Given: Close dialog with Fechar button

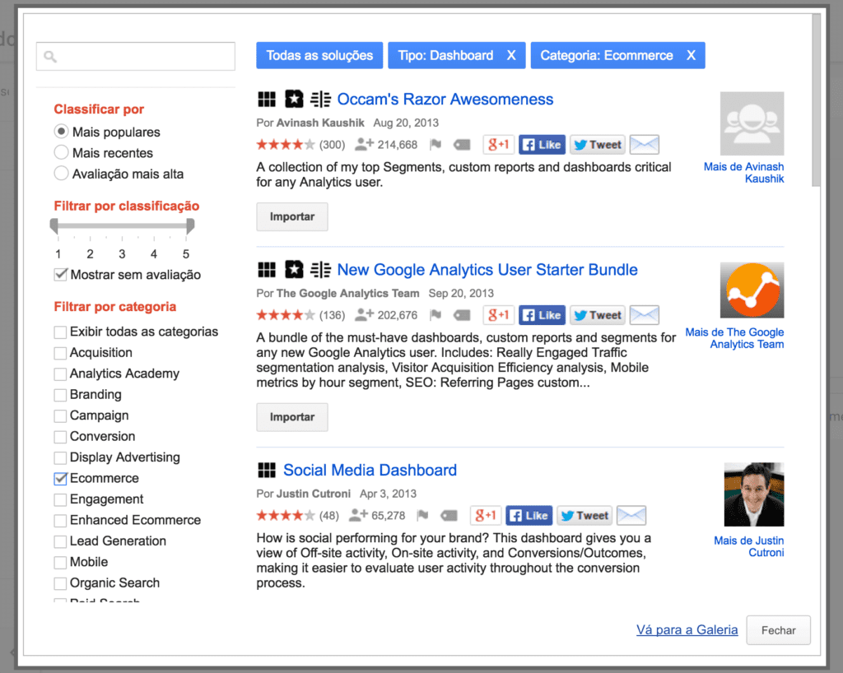Looking at the screenshot, I should click(778, 630).
